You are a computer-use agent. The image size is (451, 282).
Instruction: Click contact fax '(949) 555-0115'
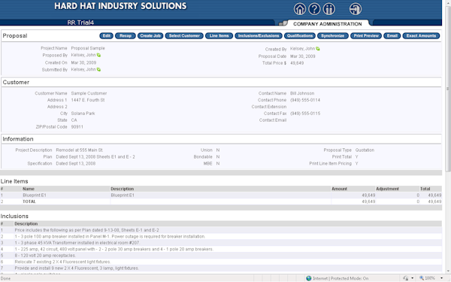pyautogui.click(x=305, y=114)
